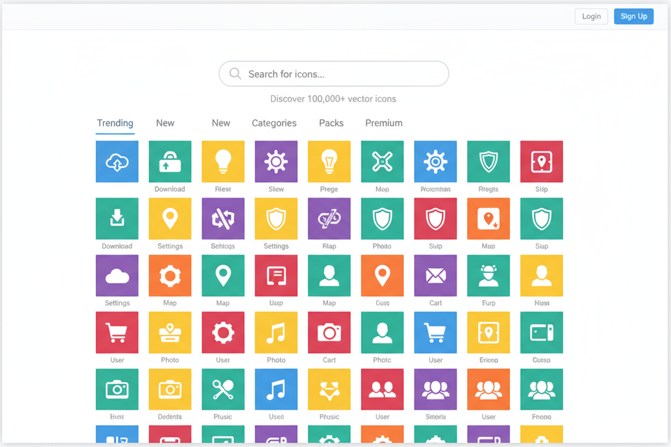This screenshot has height=447, width=671.
Task: Switch to the Trending tab
Action: (x=115, y=123)
